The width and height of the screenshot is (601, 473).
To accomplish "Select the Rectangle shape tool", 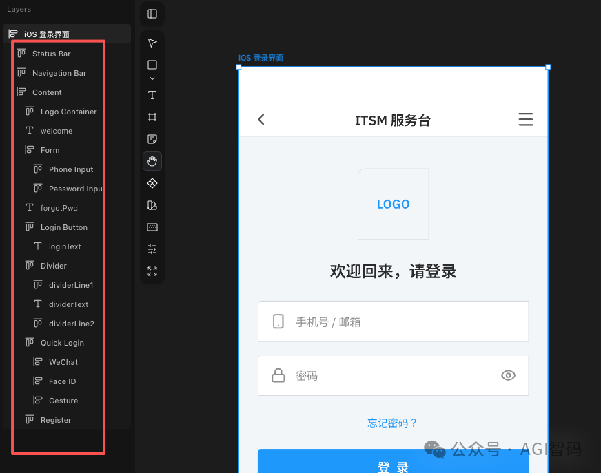I will [152, 65].
